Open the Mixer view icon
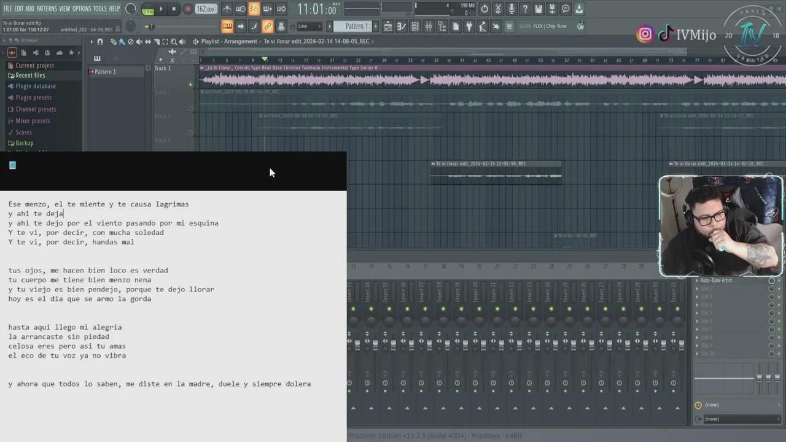This screenshot has width=786, height=442. [x=429, y=26]
